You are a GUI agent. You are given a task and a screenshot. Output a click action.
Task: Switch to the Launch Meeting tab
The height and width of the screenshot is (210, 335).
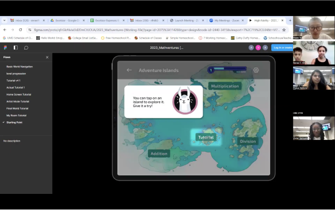(x=186, y=21)
